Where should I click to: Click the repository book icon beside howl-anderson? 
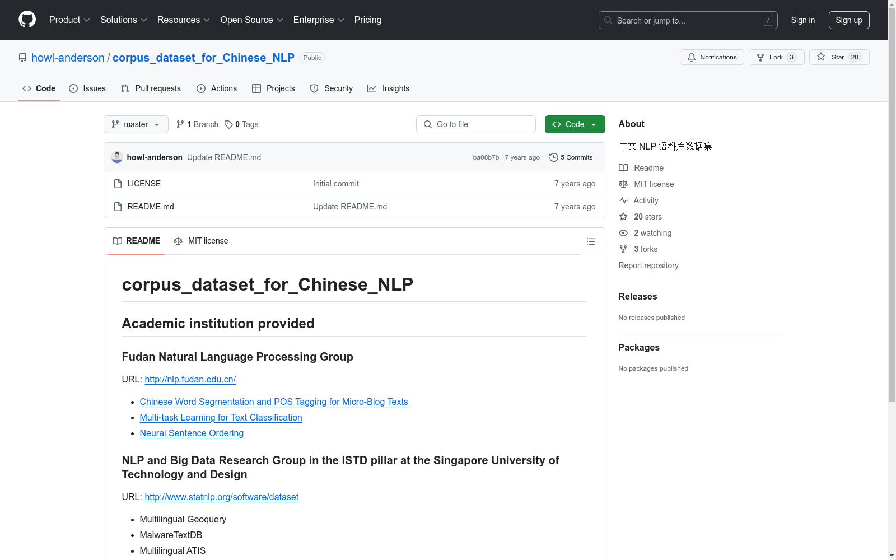click(x=22, y=58)
